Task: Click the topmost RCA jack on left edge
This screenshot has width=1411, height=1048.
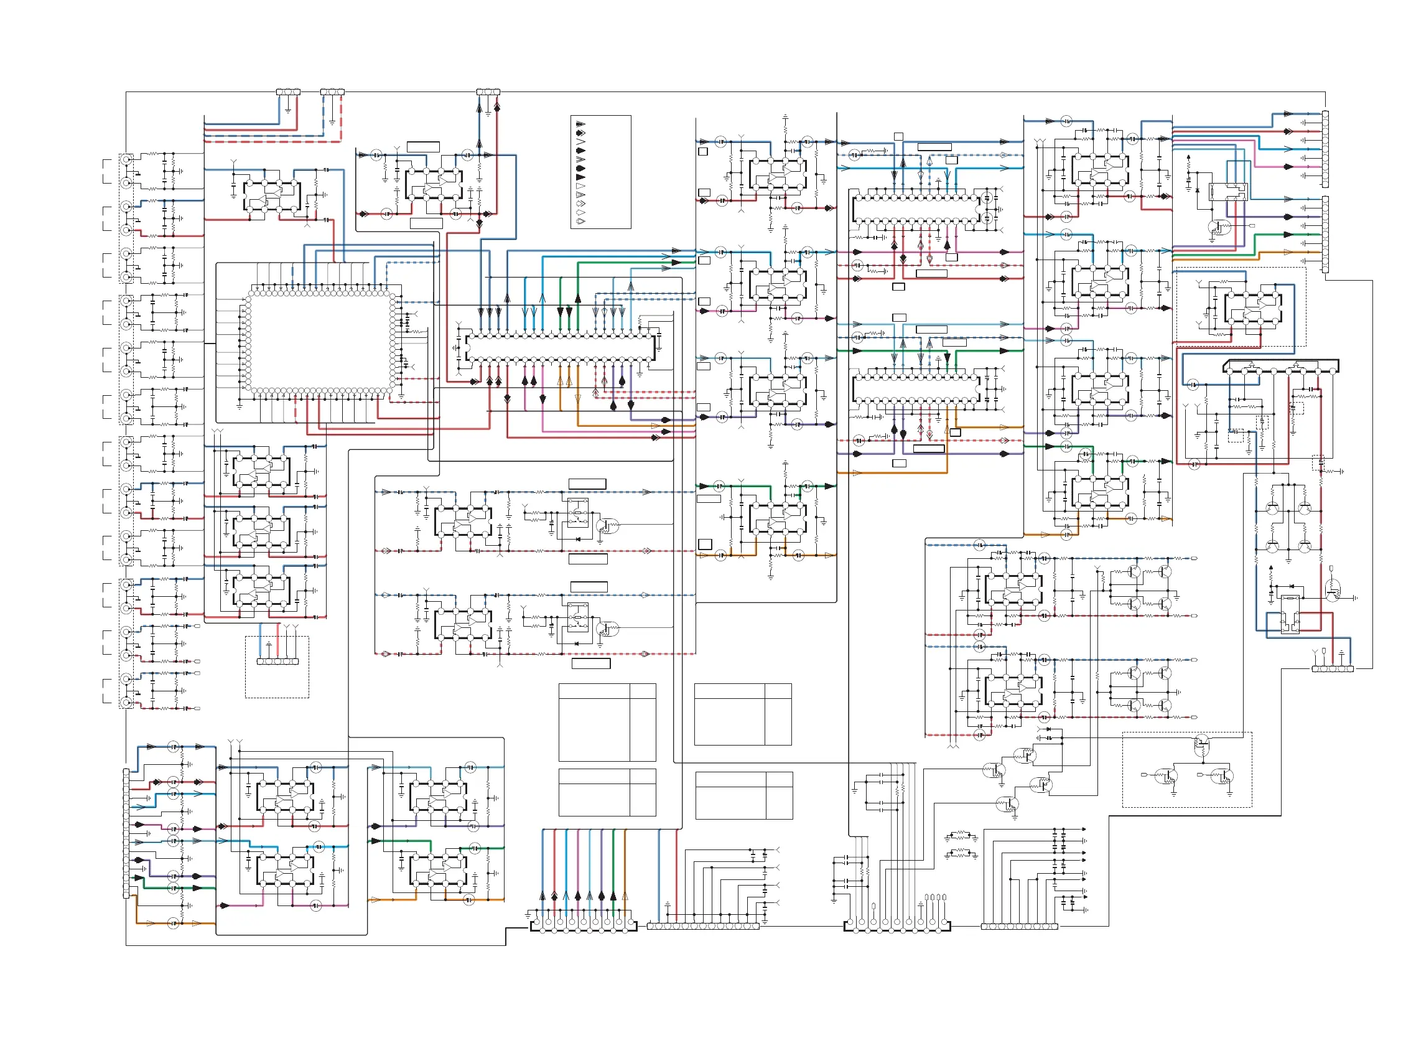Action: [127, 159]
